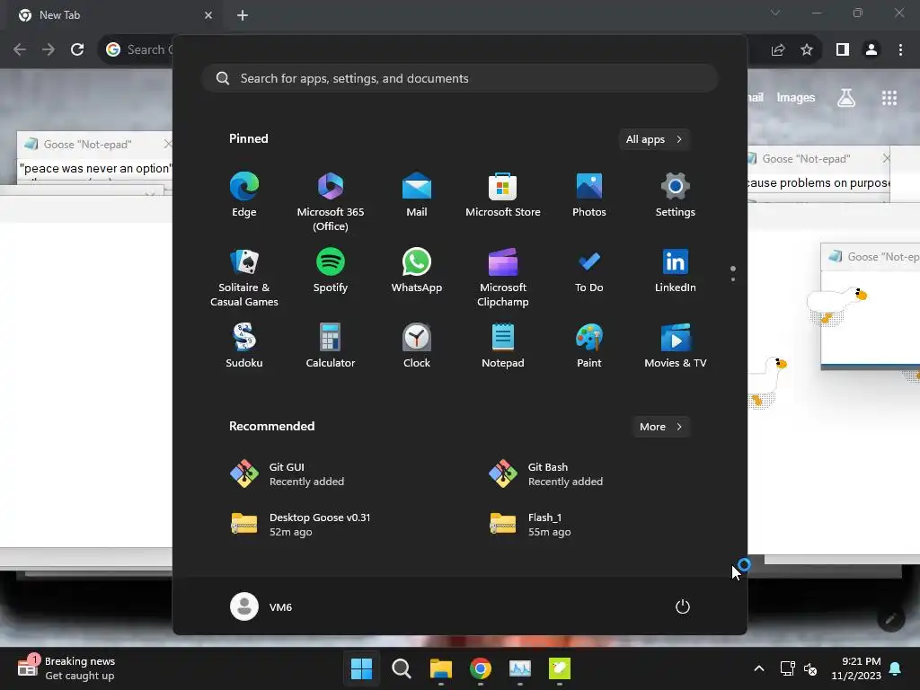Show hidden system tray icons

coord(758,668)
